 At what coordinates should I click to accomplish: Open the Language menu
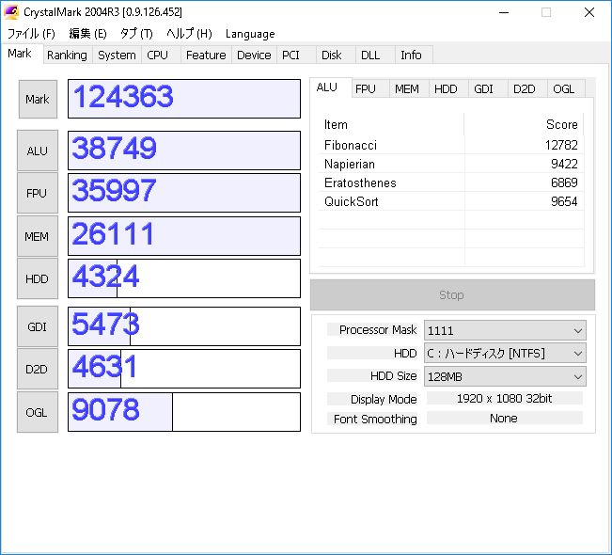pyautogui.click(x=250, y=34)
